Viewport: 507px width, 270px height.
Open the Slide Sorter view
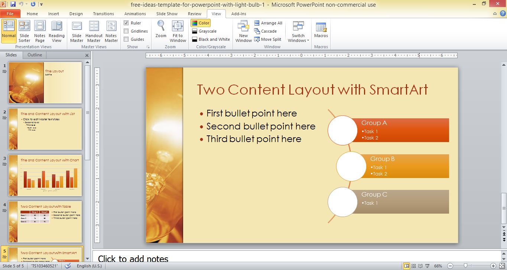pos(24,32)
